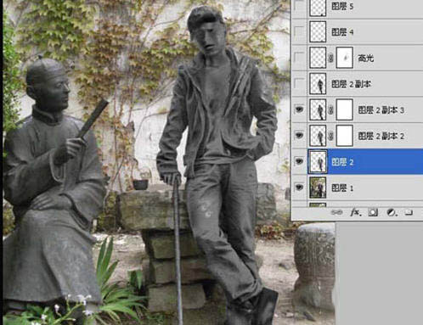Hide the 图层 2 副本 3 layer
Screen dimensions: 423x325
[x=299, y=109]
